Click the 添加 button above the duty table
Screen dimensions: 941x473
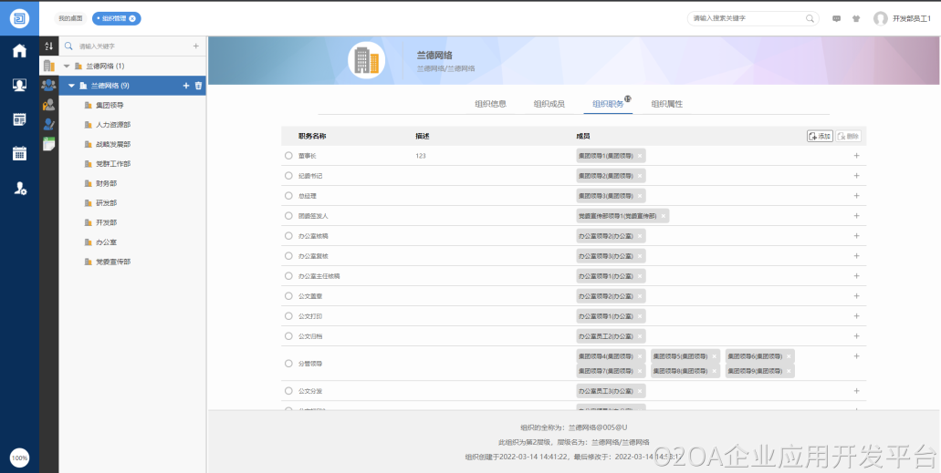pyautogui.click(x=820, y=136)
